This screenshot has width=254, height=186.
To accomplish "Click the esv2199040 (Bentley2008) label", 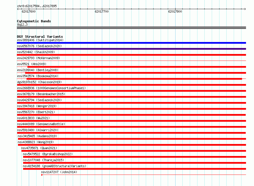I will (x=38, y=70).
